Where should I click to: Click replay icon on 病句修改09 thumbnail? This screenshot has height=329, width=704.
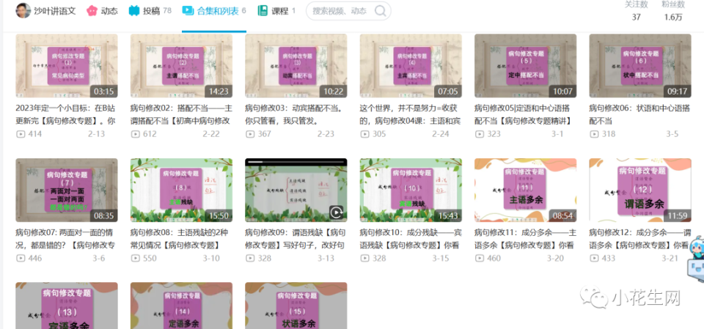point(337,212)
